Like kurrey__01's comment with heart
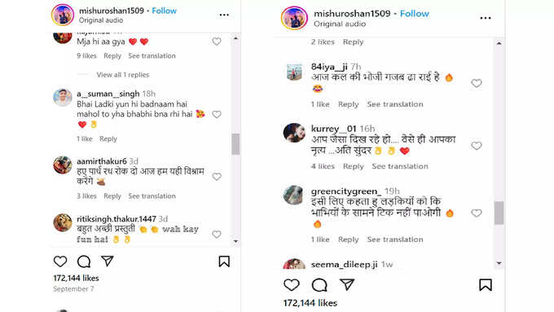 pos(477,146)
